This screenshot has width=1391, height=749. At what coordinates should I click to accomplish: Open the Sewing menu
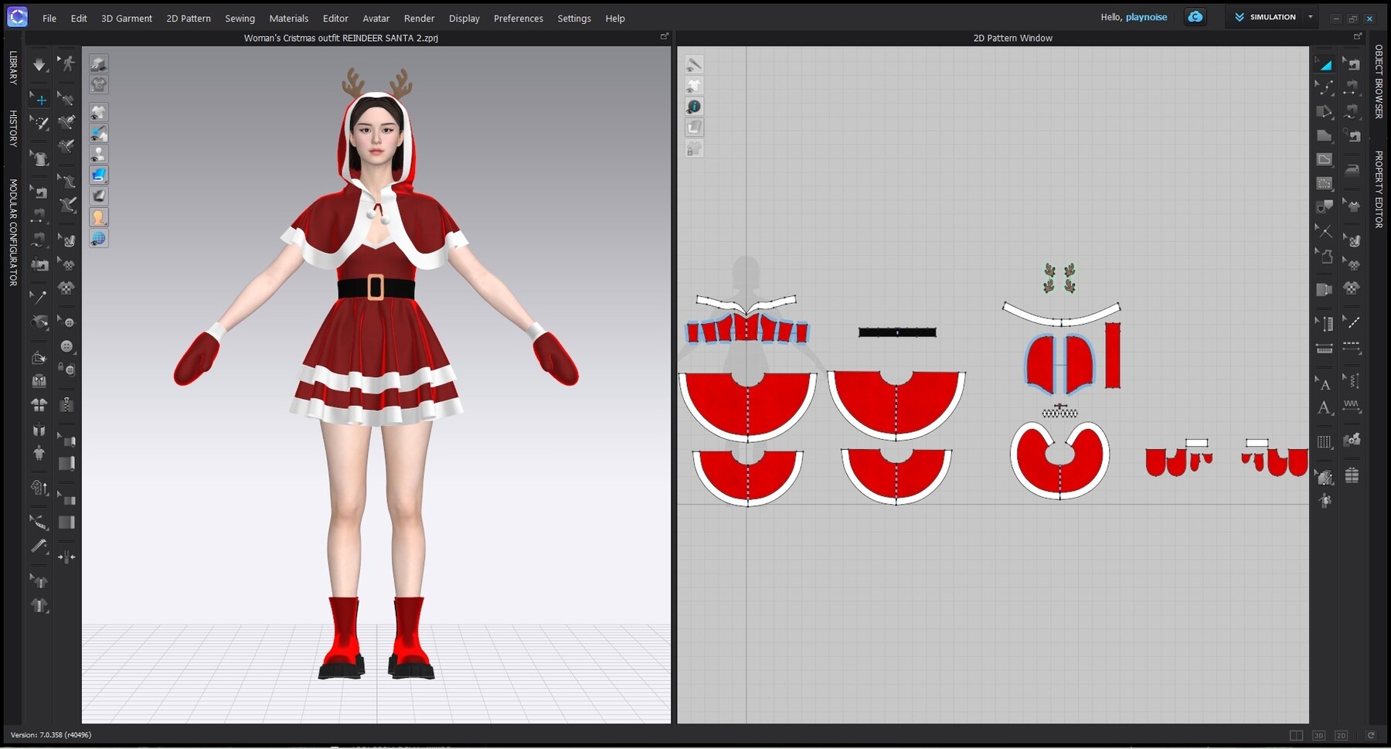(x=240, y=19)
